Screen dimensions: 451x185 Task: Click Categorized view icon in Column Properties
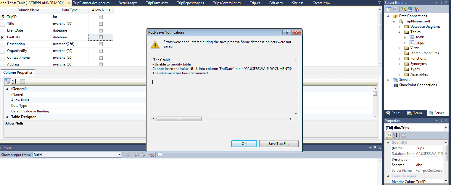[8, 82]
